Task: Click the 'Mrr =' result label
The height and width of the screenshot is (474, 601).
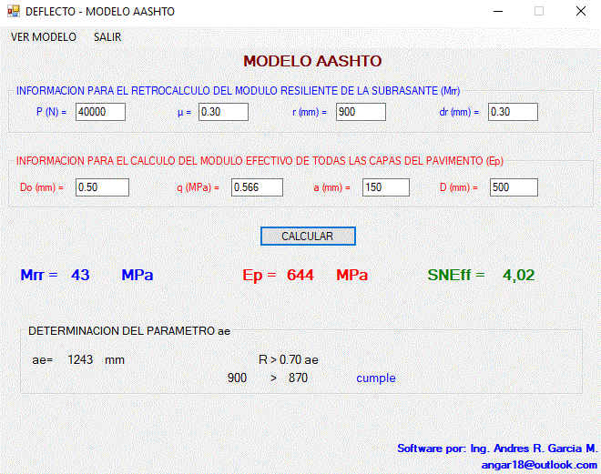Action: pos(39,275)
